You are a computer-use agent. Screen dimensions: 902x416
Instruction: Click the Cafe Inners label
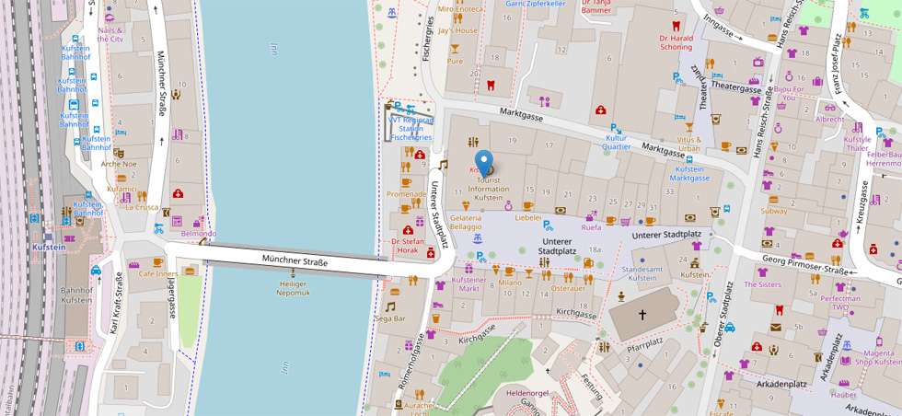(157, 273)
